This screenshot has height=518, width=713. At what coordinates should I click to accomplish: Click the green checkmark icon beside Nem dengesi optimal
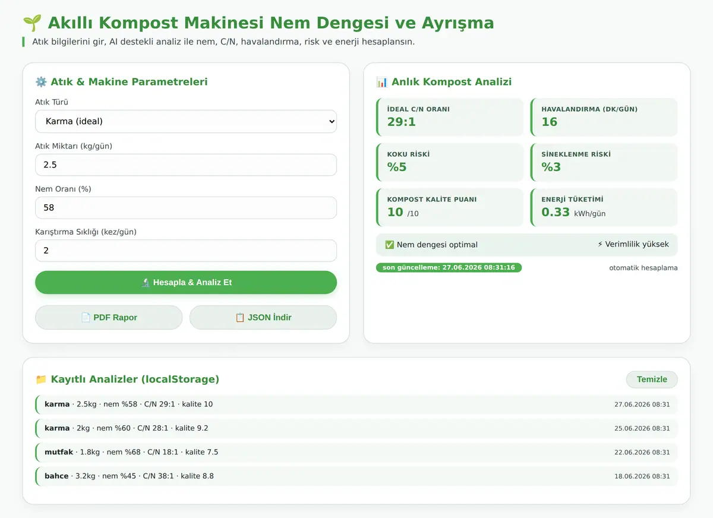[x=390, y=245]
